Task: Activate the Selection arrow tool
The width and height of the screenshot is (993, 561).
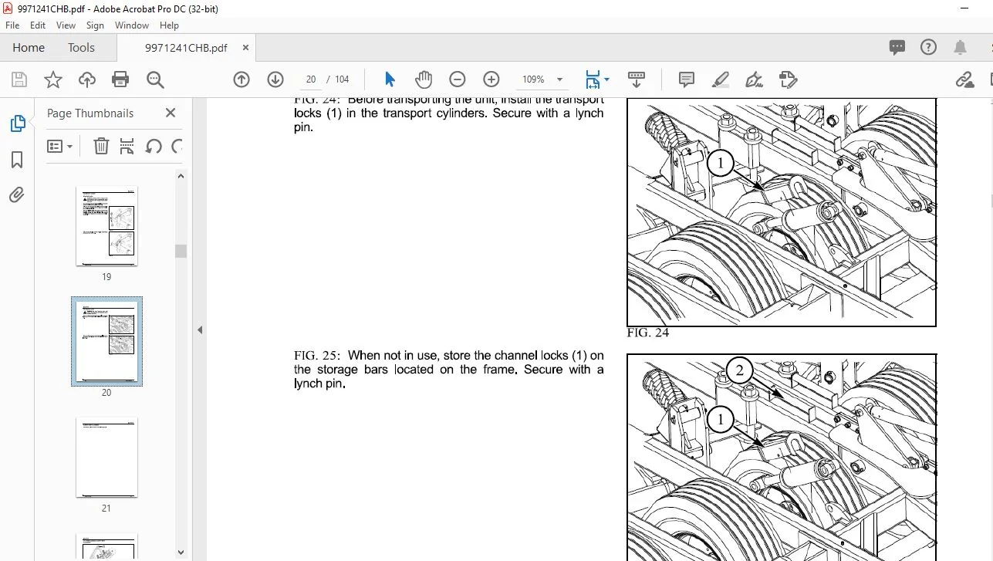Action: pyautogui.click(x=390, y=79)
